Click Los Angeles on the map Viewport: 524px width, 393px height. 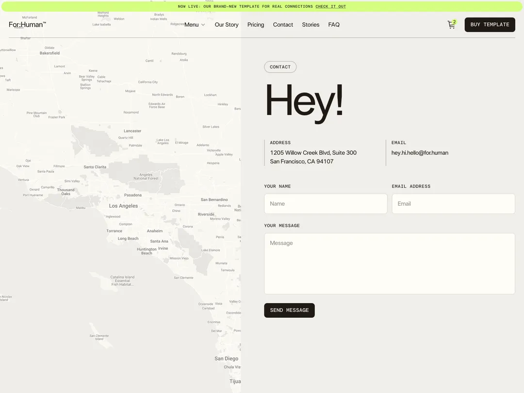[123, 206]
